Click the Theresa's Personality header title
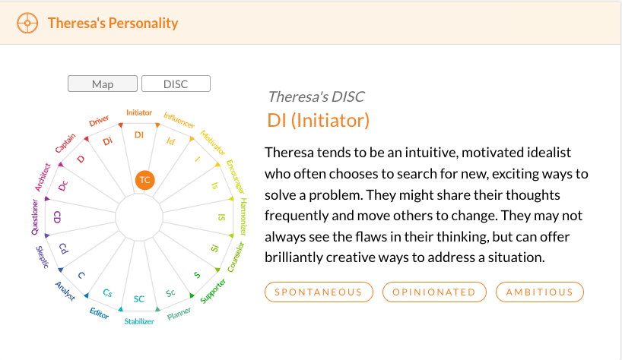Screen dimensions: 622x360 (x=113, y=23)
